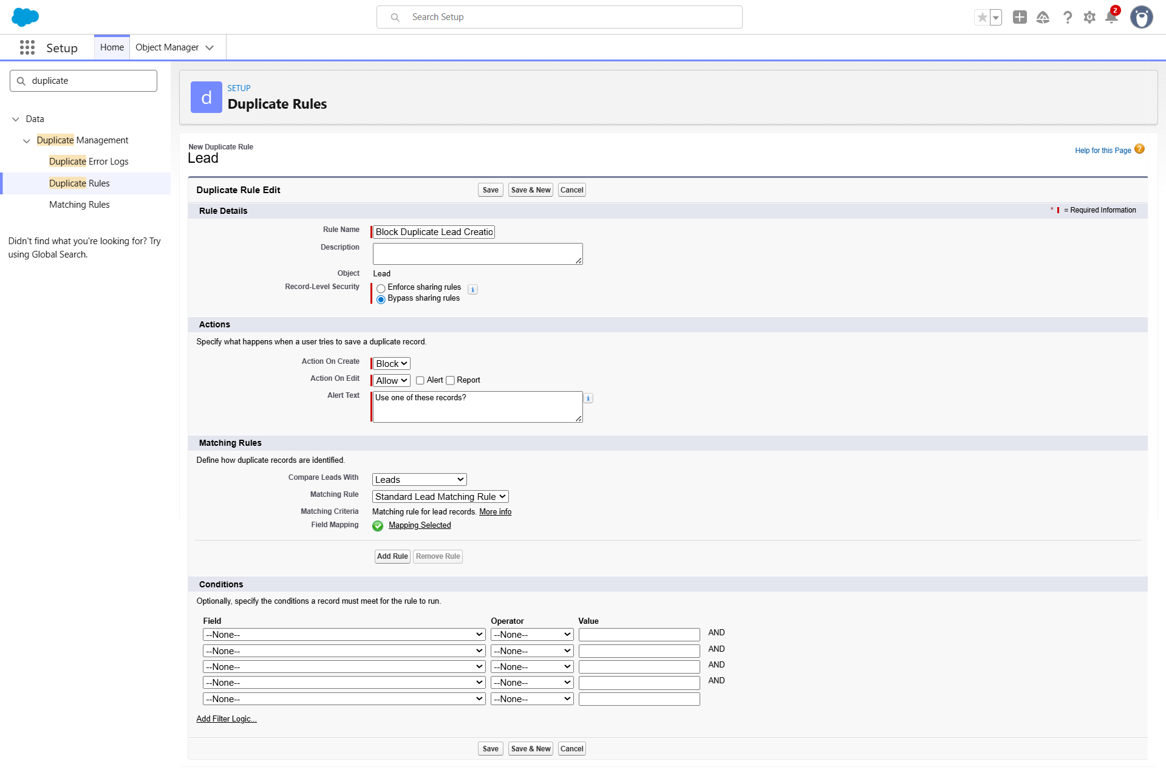Focus the Search Setup field

coord(559,17)
